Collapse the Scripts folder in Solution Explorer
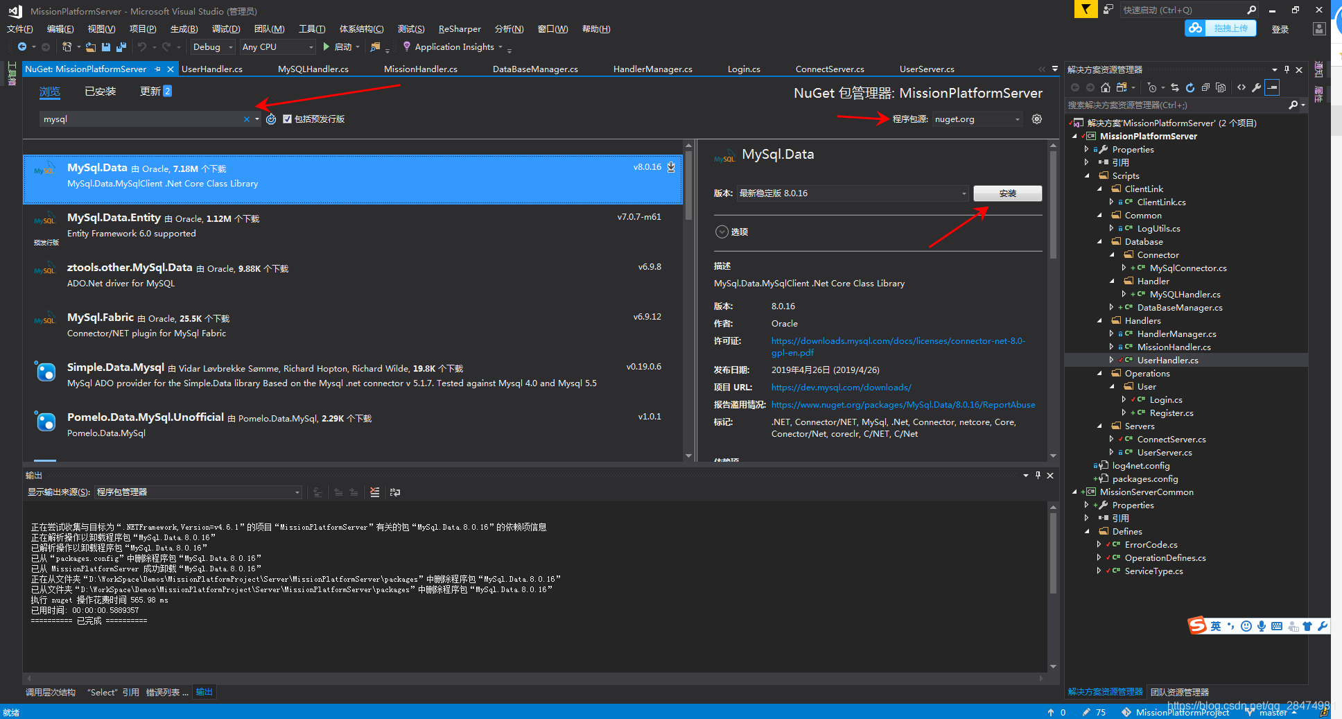1342x719 pixels. coord(1087,176)
